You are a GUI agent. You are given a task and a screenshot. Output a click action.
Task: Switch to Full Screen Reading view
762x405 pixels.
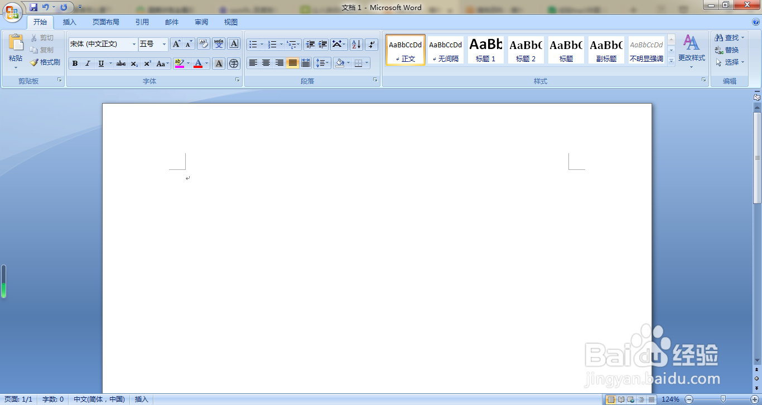click(621, 399)
